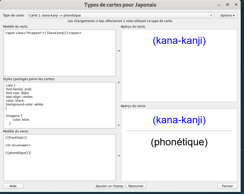244x194 pixels.
Task: Click Ajouter un champ button
Action: coord(110,186)
